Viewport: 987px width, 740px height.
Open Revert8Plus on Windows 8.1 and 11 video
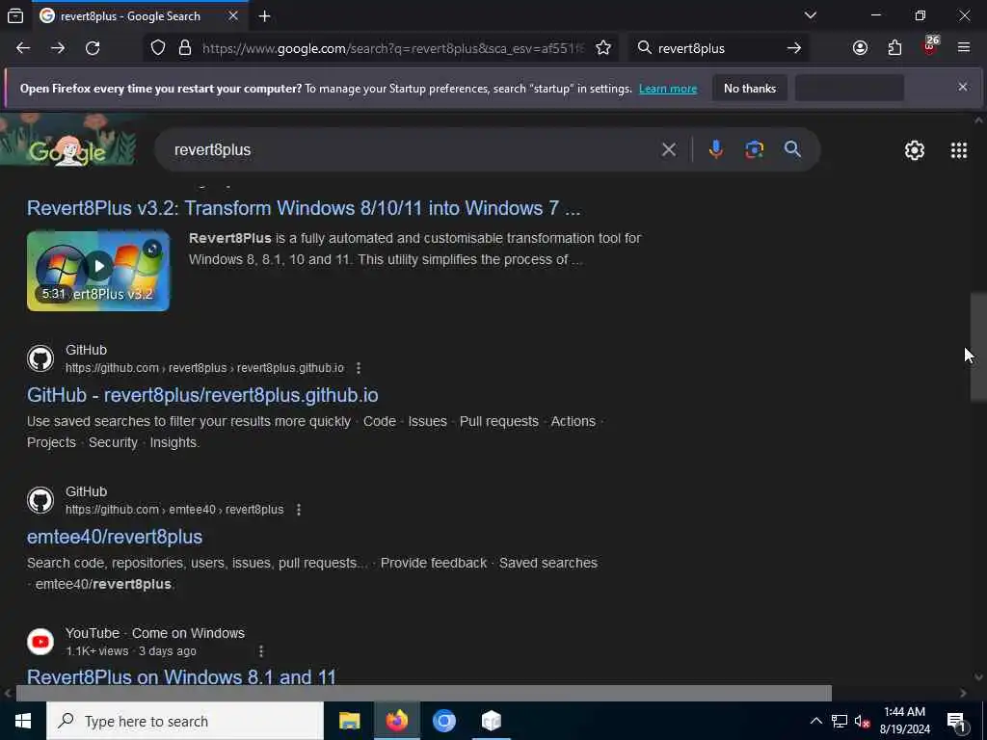pyautogui.click(x=181, y=677)
